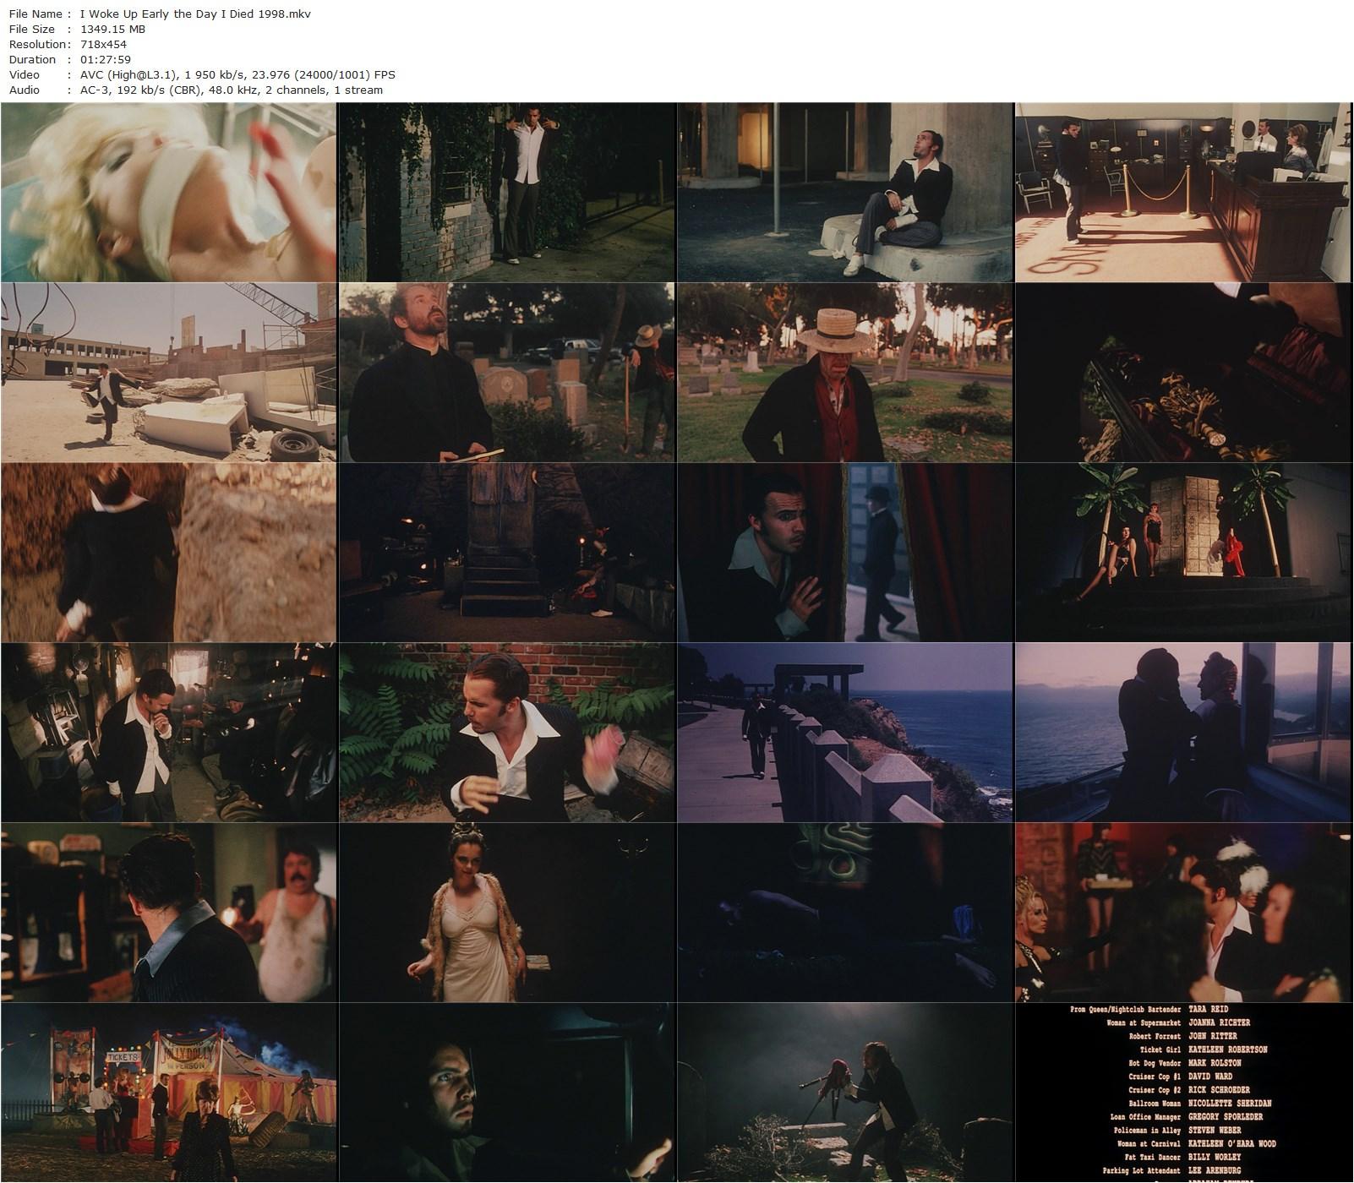Click the carnival ticket booth thumbnail

coord(169,1093)
